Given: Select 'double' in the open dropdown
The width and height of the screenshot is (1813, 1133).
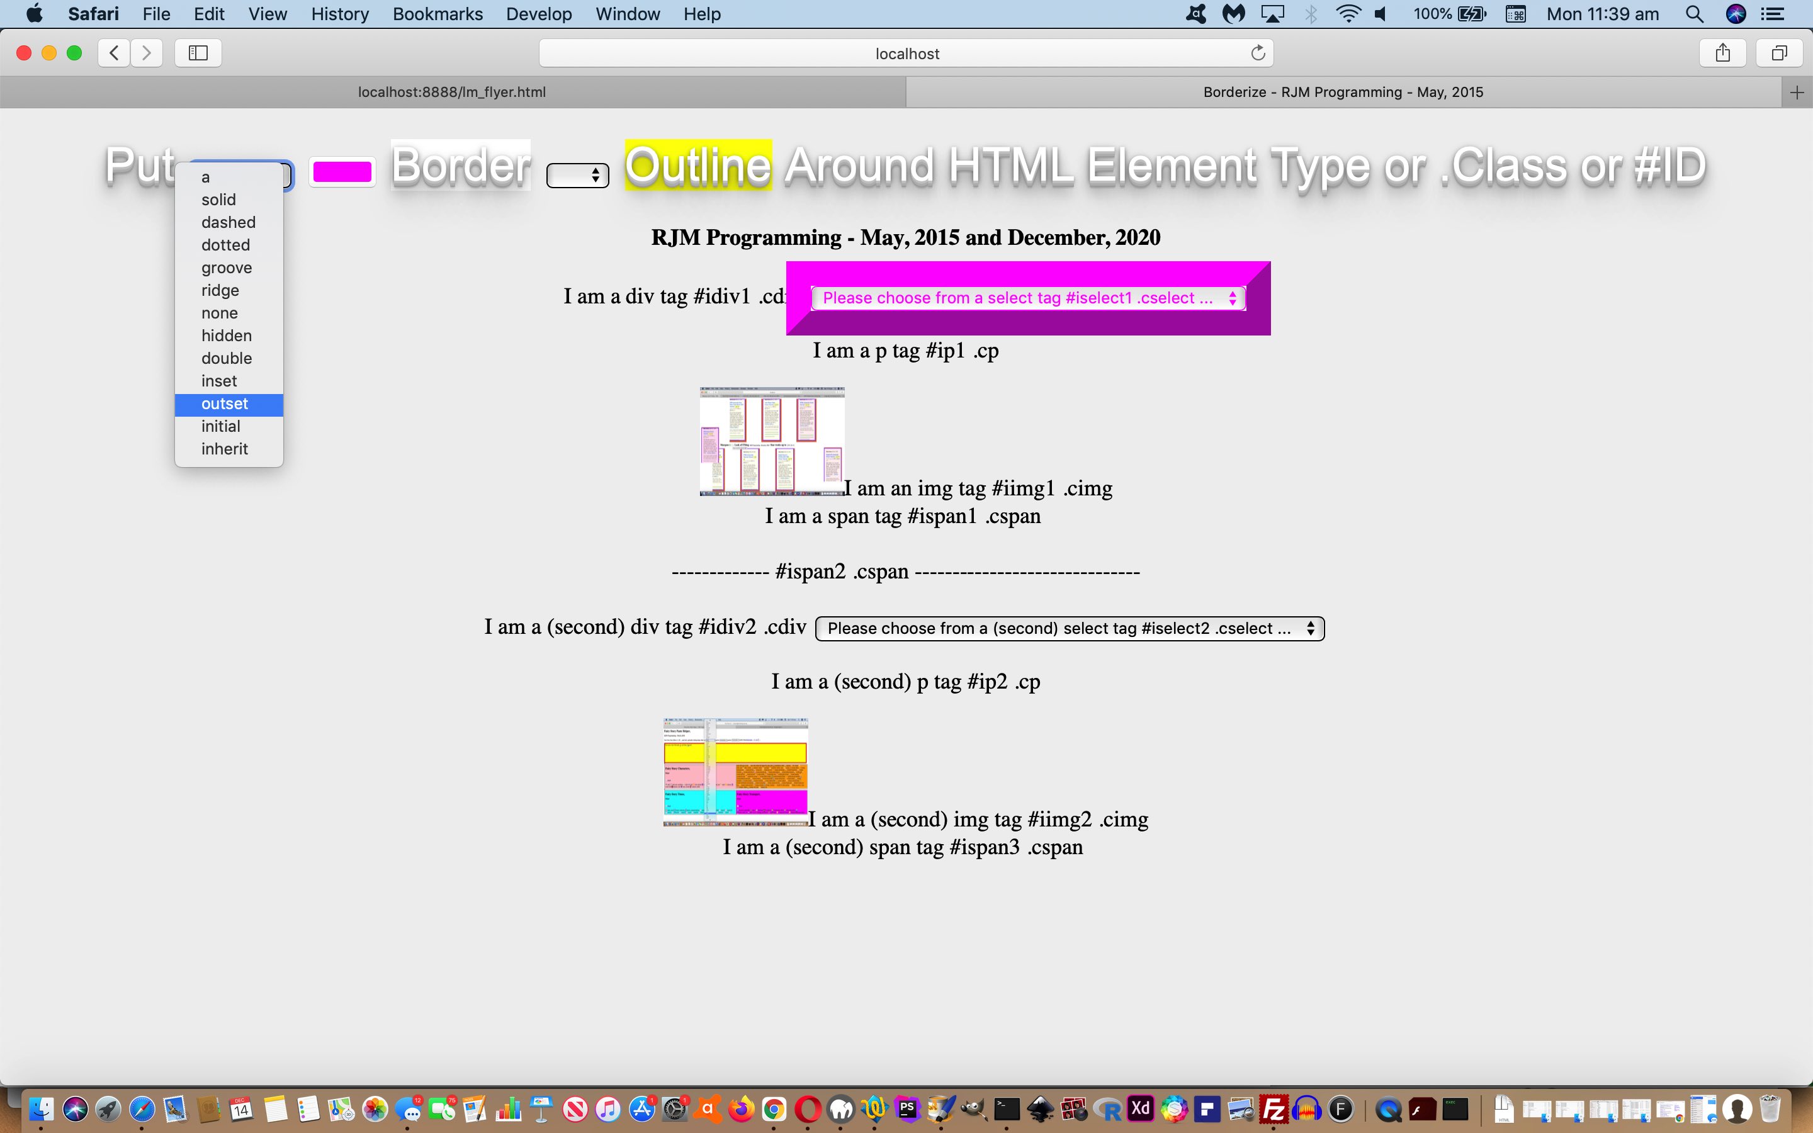Looking at the screenshot, I should (x=226, y=358).
